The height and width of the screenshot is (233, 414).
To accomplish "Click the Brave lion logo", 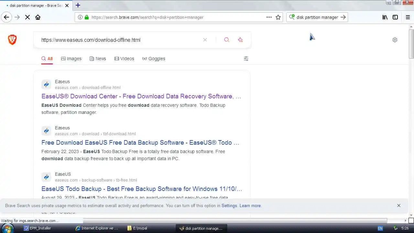I will tap(12, 40).
